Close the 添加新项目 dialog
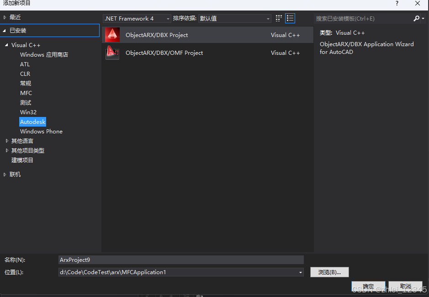Screen dimensions: 429x297 point(418,3)
